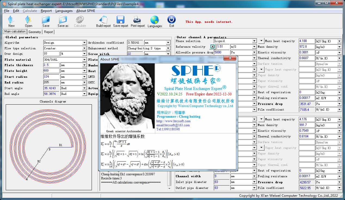Click the email:htcsoft@163.com link

173,125
